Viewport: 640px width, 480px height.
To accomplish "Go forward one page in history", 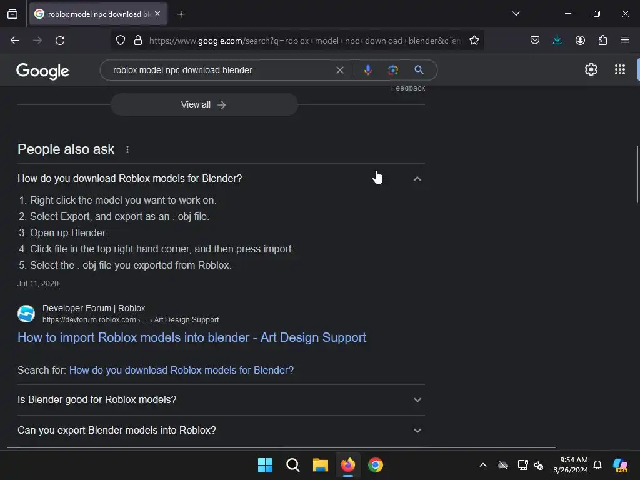I will point(37,41).
